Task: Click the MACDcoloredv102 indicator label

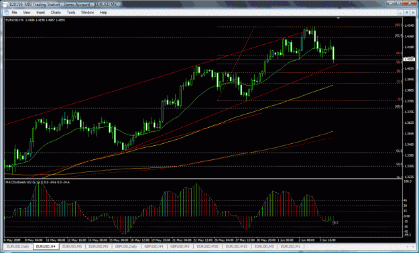Action: click(38, 182)
